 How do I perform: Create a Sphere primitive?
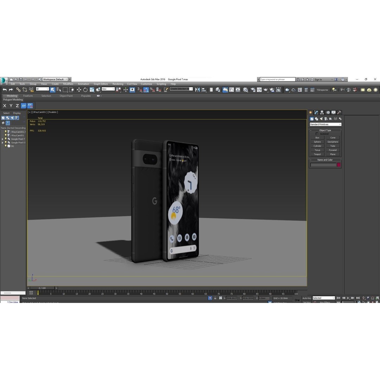(317, 142)
